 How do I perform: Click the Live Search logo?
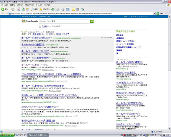click(30, 21)
